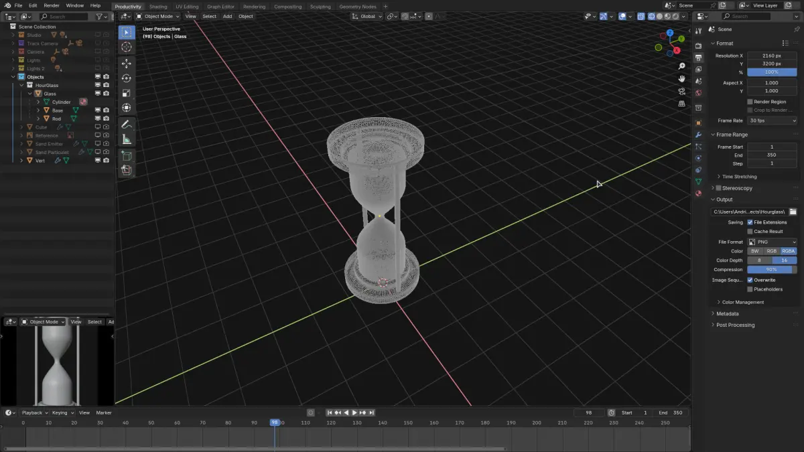The width and height of the screenshot is (804, 452).
Task: Open the Render menu
Action: [x=52, y=5]
